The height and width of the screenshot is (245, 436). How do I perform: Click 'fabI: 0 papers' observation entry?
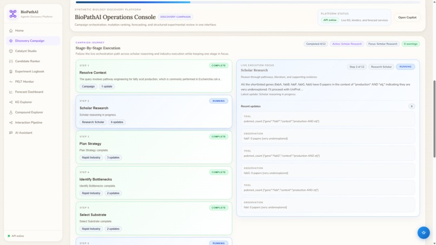(328, 205)
